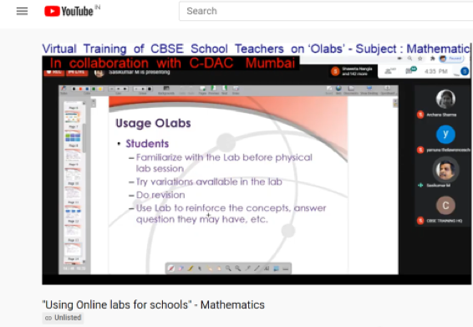The height and width of the screenshot is (327, 473).
Task: Click the eraser tool in the bottom annotation toolbar
Action: click(x=181, y=268)
